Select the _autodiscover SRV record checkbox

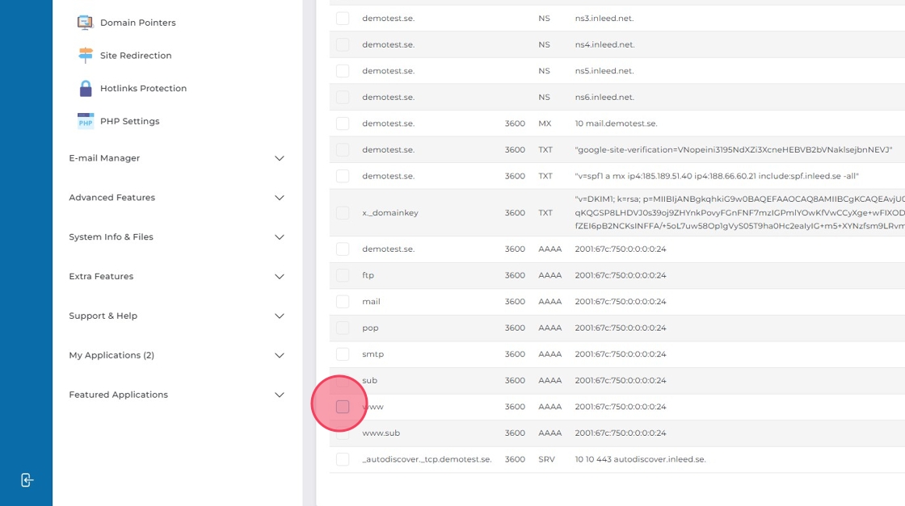(x=343, y=459)
